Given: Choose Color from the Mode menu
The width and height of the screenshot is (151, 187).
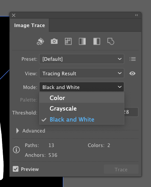Looking at the screenshot, I should [82, 98].
